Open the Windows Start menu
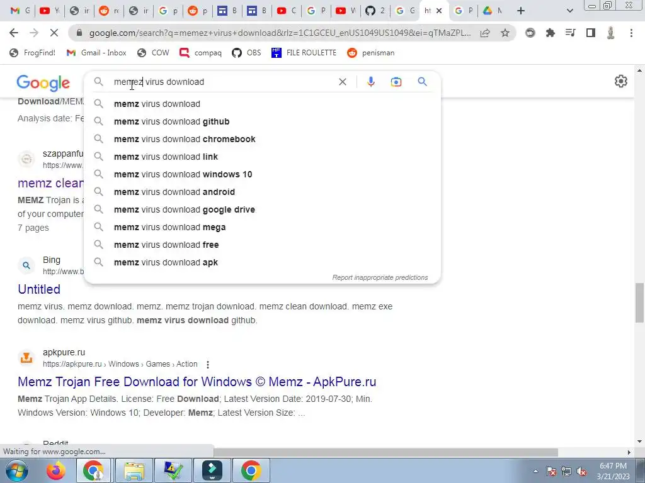 [x=17, y=470]
